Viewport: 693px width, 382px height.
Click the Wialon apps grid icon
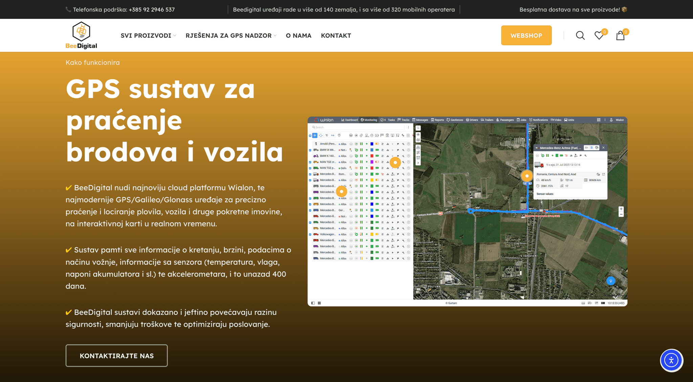(599, 120)
